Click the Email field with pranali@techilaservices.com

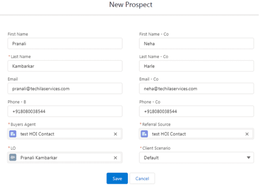[65, 89]
